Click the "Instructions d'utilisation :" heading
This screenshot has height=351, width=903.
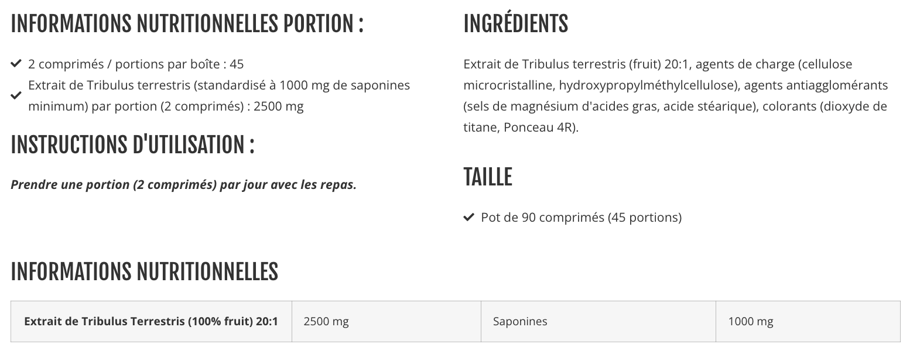(x=132, y=145)
